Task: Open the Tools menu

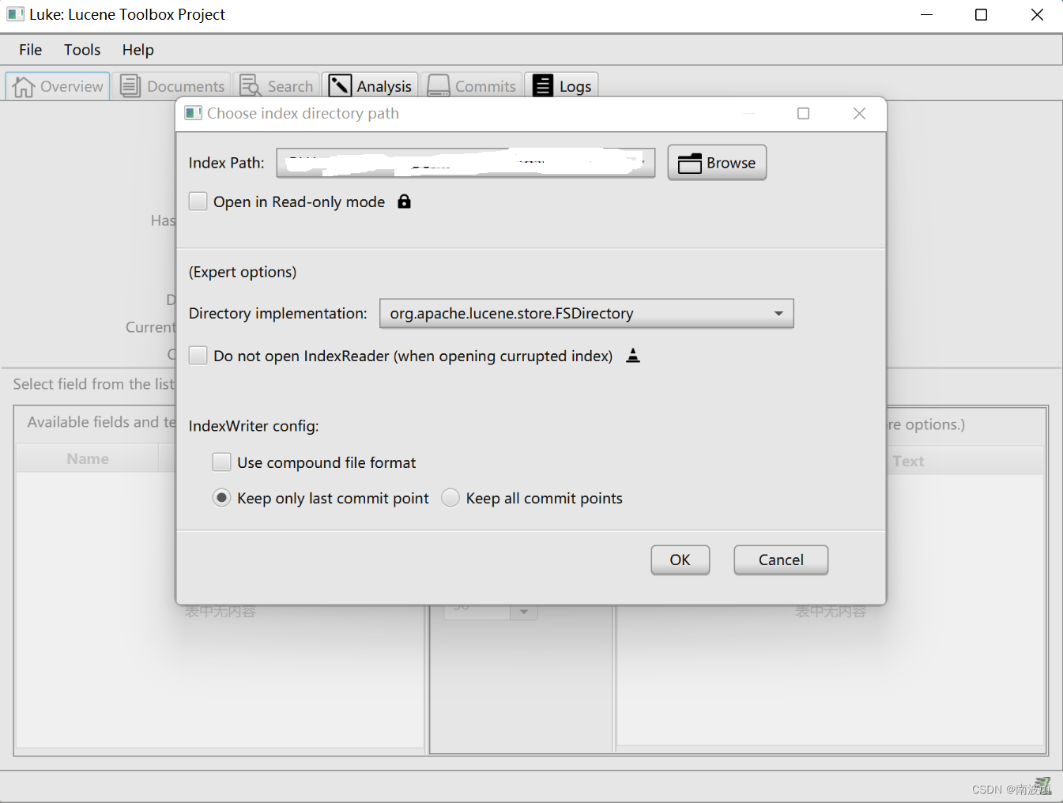Action: pyautogui.click(x=82, y=50)
